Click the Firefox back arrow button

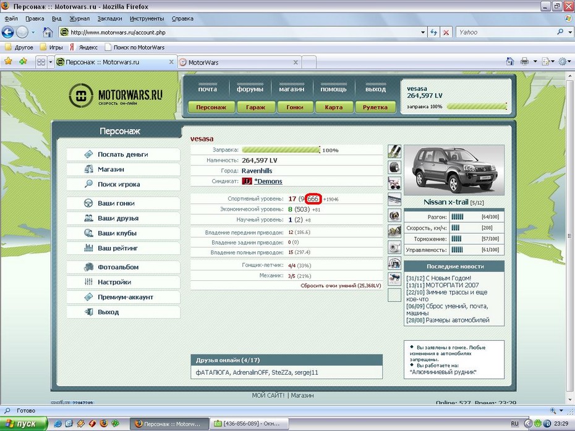7,32
